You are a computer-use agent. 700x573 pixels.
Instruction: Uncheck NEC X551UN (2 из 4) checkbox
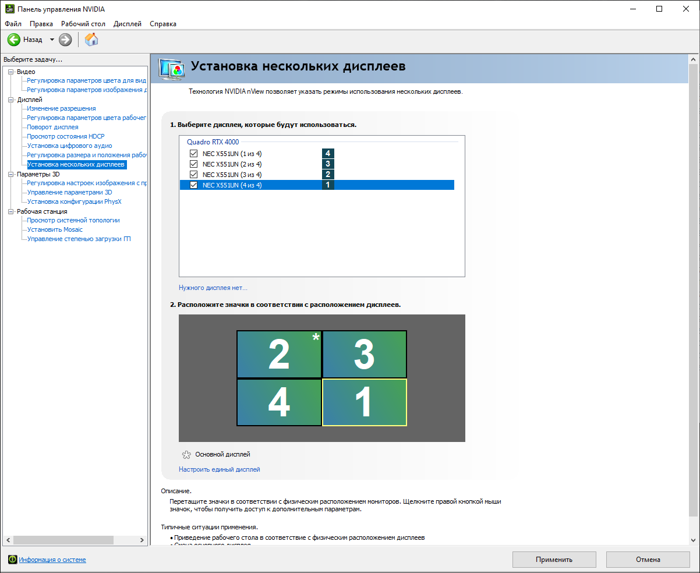[193, 164]
